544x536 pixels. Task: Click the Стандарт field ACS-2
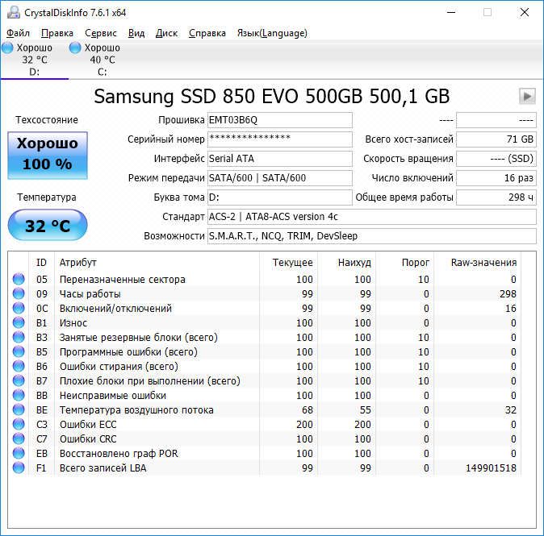372,217
